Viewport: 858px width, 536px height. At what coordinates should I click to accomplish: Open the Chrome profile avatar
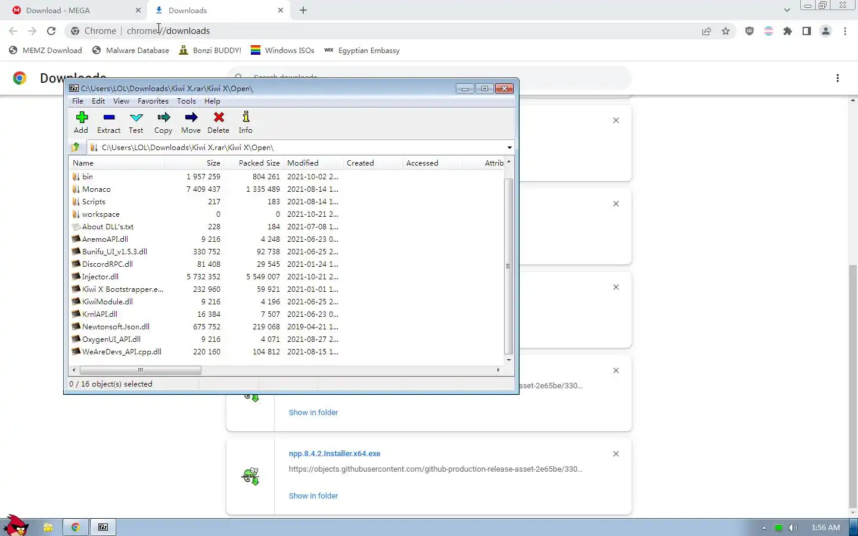tap(826, 31)
